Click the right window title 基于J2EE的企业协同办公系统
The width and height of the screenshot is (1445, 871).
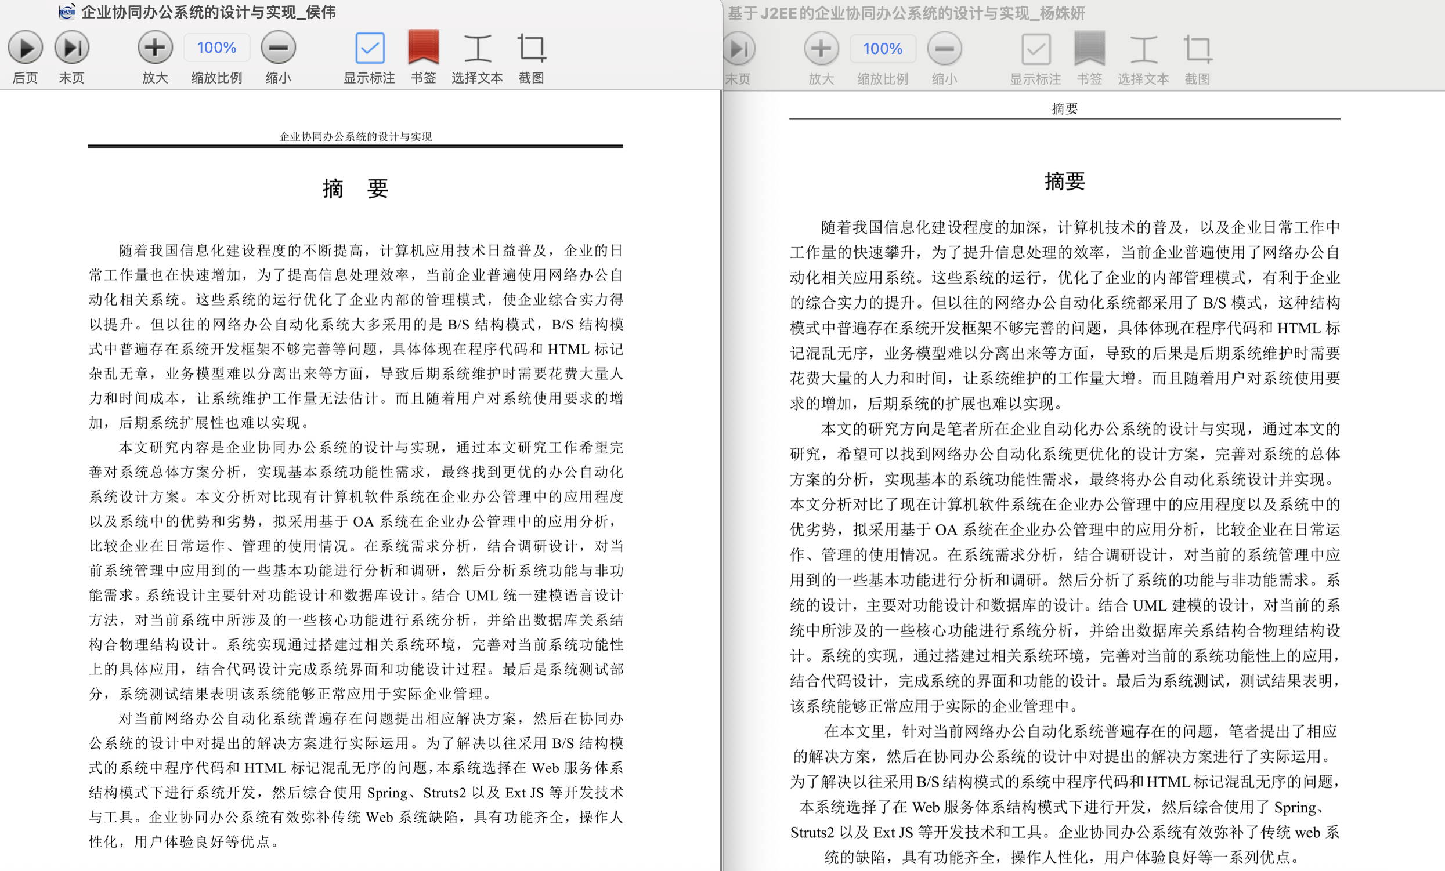tap(906, 13)
